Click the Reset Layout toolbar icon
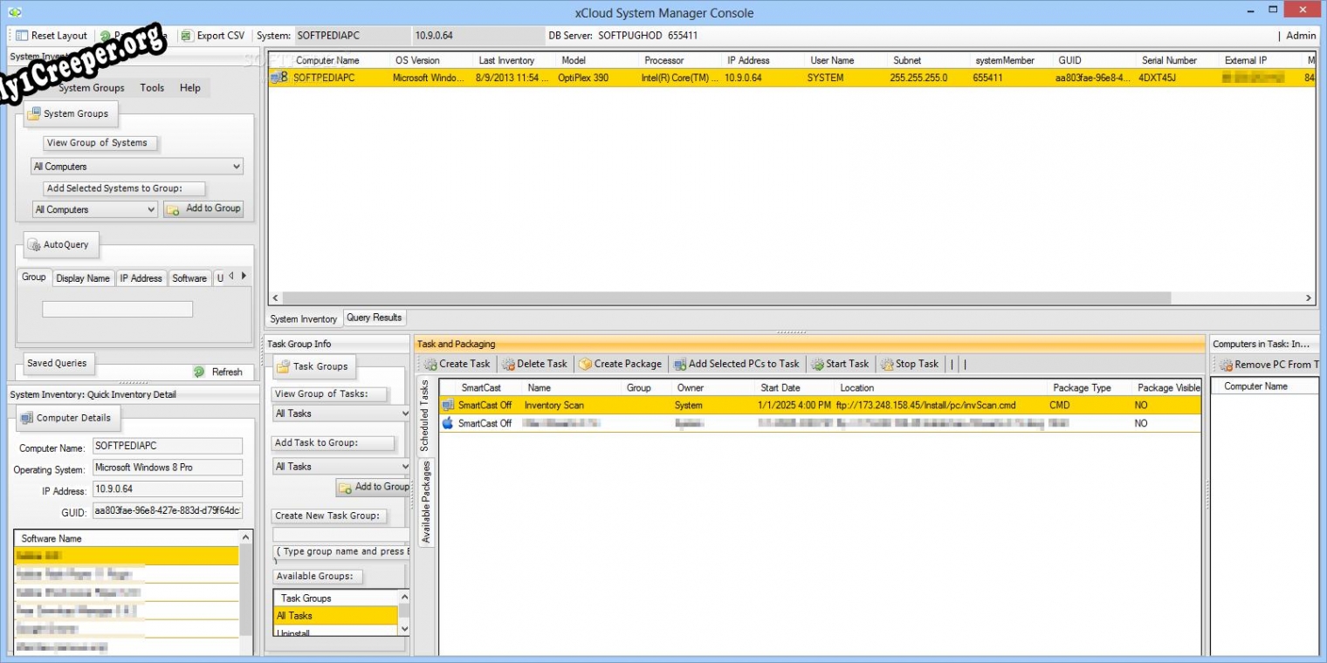Image resolution: width=1327 pixels, height=663 pixels. [x=22, y=36]
